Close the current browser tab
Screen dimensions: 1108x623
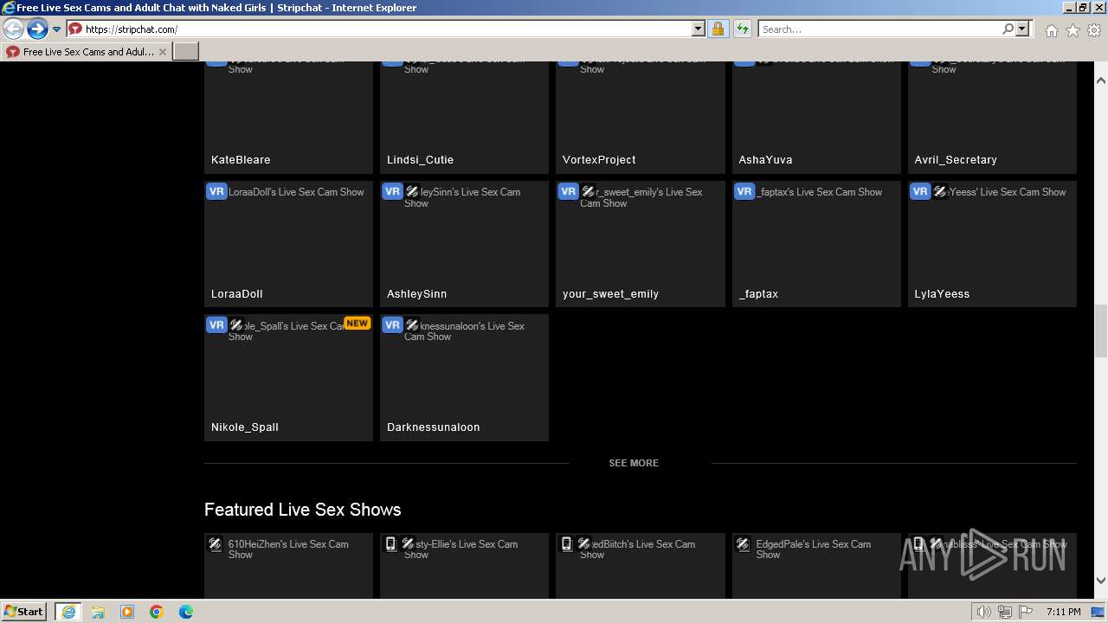coord(163,52)
